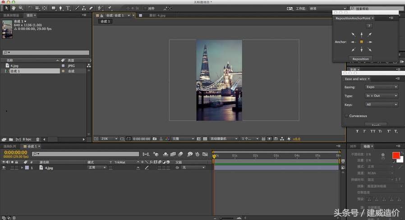Select the Hand tool
Image resolution: width=405 pixels, height=220 pixels.
coord(14,8)
